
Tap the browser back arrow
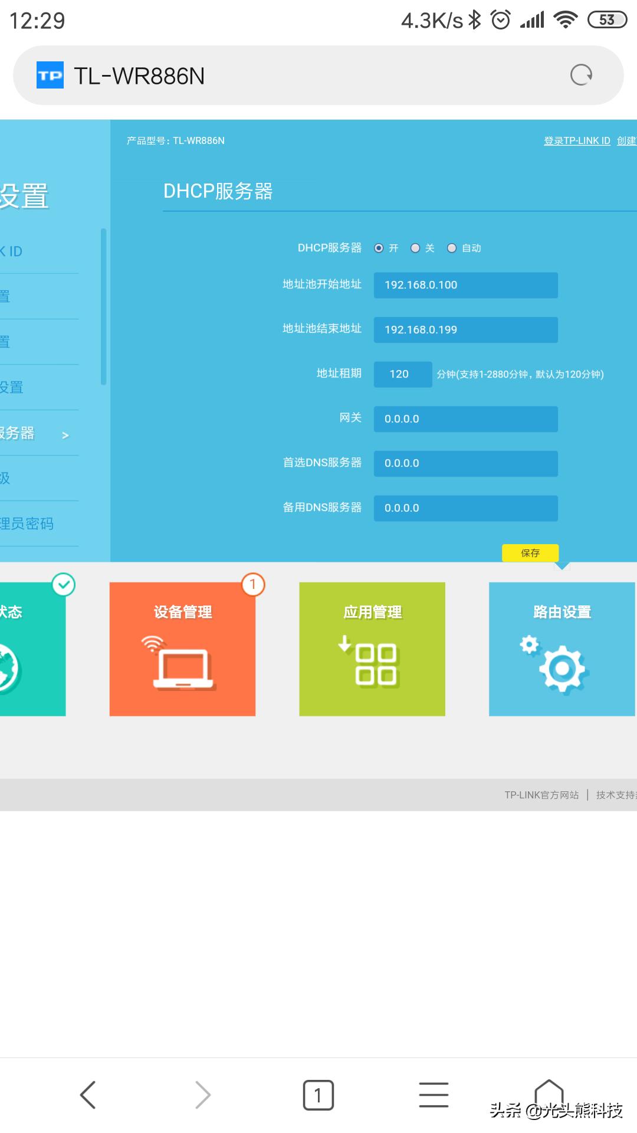tap(88, 1095)
